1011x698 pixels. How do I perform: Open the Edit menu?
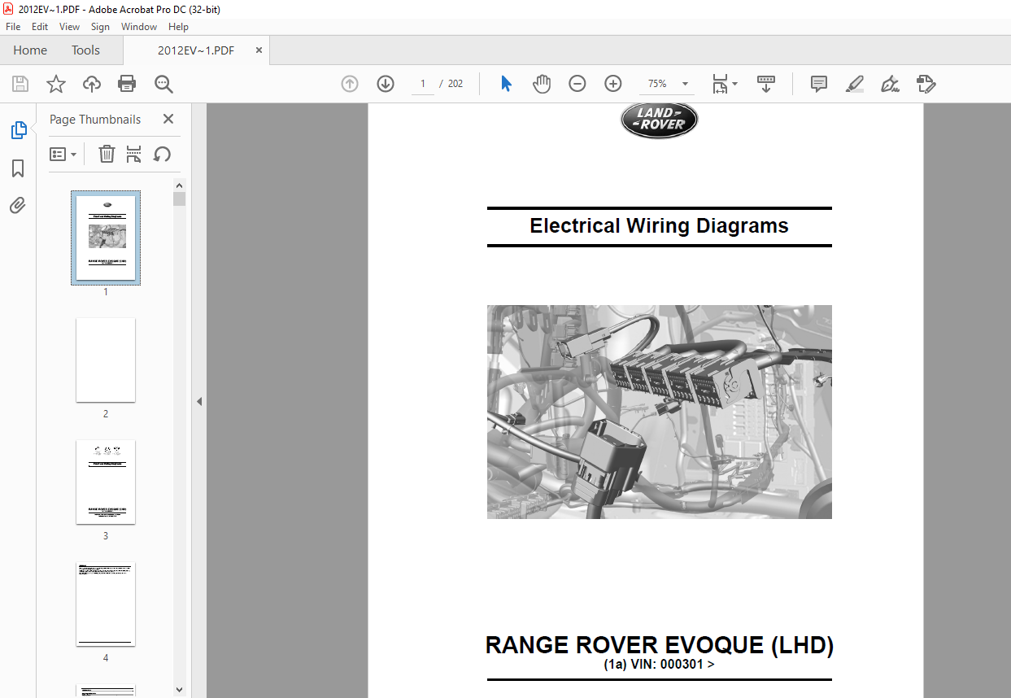40,27
